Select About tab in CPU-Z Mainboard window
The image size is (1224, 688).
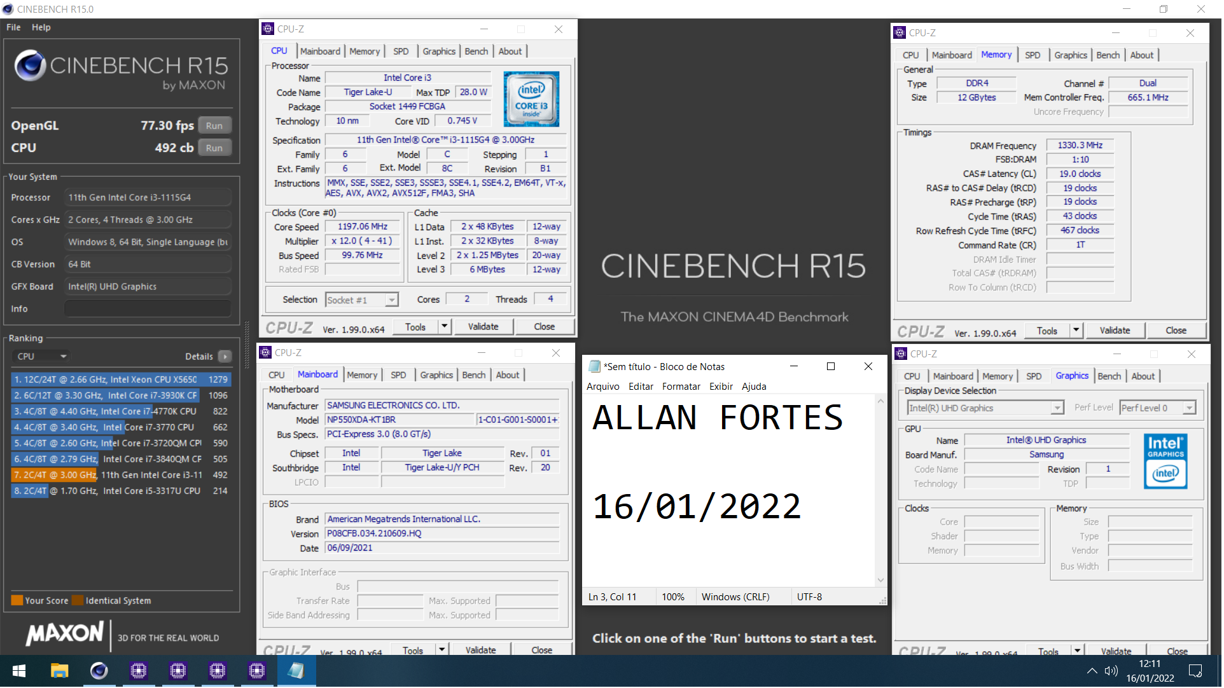tap(508, 375)
